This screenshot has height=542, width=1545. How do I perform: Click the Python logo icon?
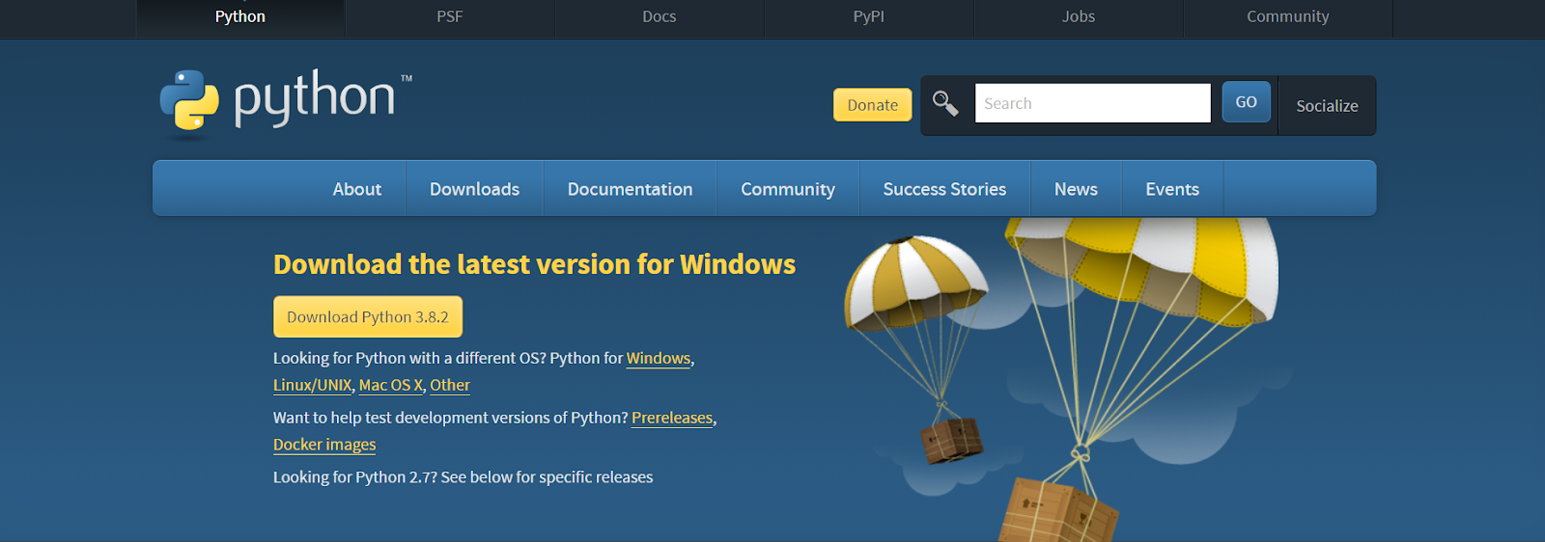coord(189,100)
